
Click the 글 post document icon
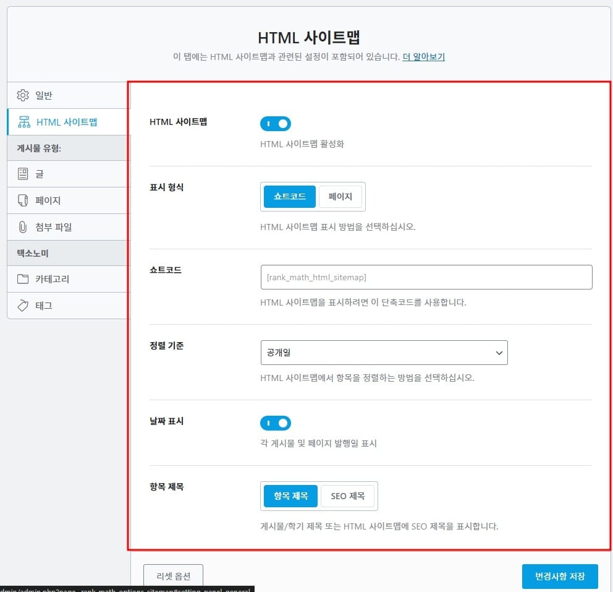click(x=23, y=174)
